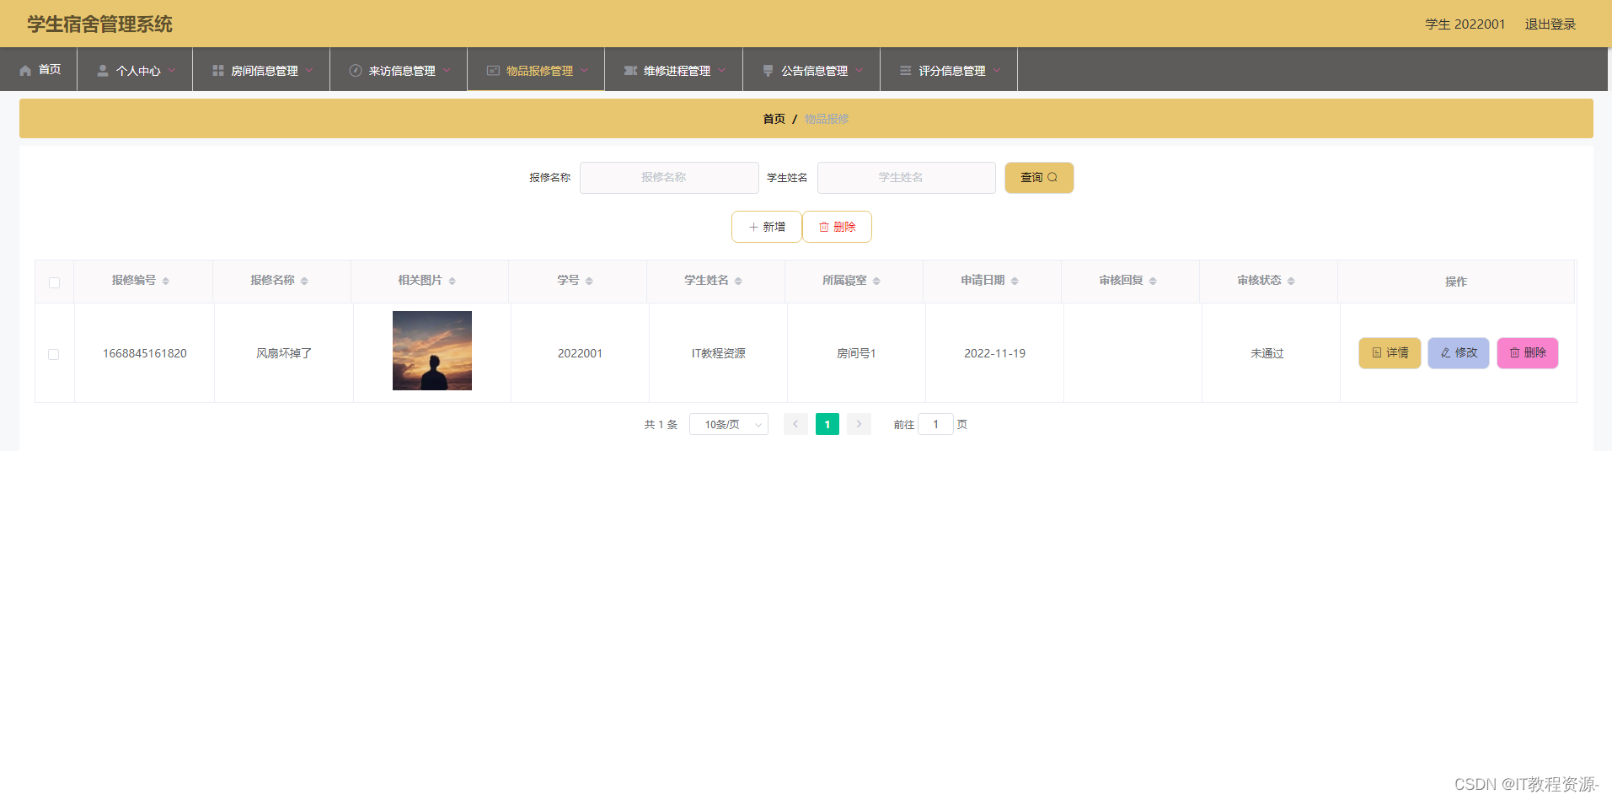Open the sunset thumbnail image
This screenshot has height=800, width=1612.
pyautogui.click(x=432, y=351)
